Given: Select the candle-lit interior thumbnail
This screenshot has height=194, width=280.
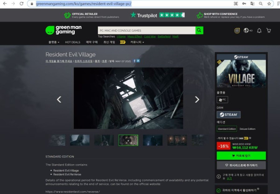Looking at the screenshot, I should pyautogui.click(x=177, y=140).
